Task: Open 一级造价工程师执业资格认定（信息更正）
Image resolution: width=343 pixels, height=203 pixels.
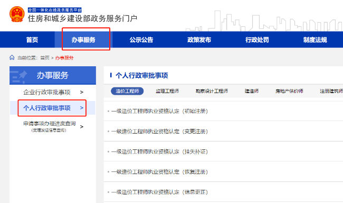Action: 159,192
